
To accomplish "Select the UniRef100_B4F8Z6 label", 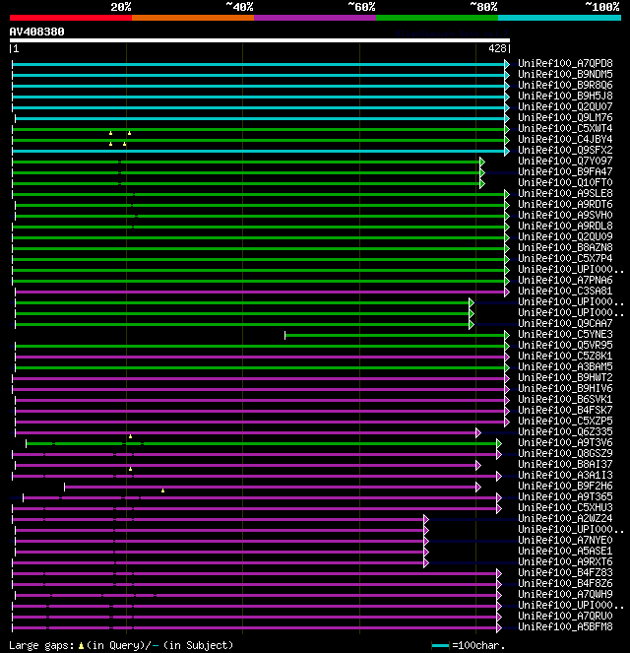I will [565, 583].
